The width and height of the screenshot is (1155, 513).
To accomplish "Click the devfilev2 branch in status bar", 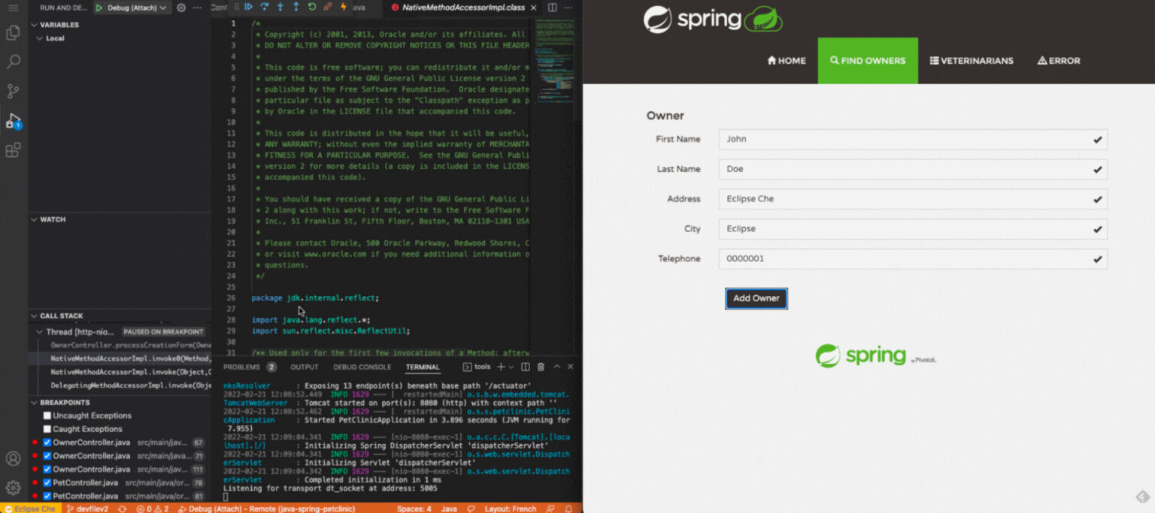I will (87, 508).
